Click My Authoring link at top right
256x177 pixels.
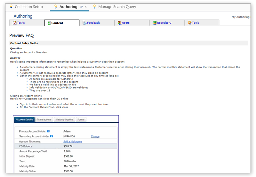[241, 17]
